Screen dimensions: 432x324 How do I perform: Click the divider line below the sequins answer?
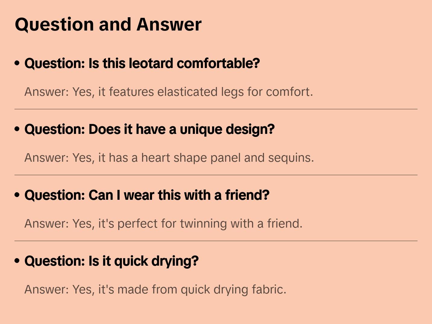tap(216, 175)
